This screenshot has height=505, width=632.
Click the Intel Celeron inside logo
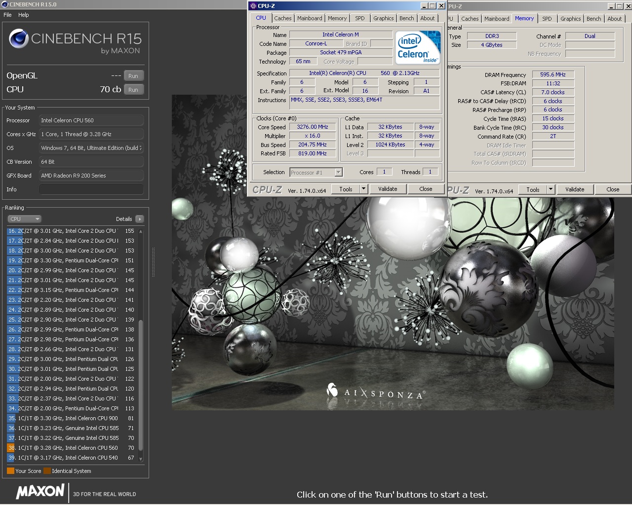(x=418, y=47)
